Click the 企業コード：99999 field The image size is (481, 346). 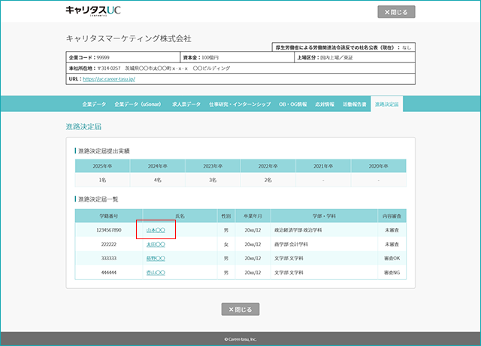[x=123, y=57]
